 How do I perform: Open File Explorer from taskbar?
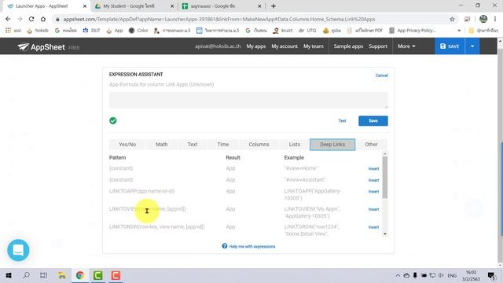[x=61, y=275]
